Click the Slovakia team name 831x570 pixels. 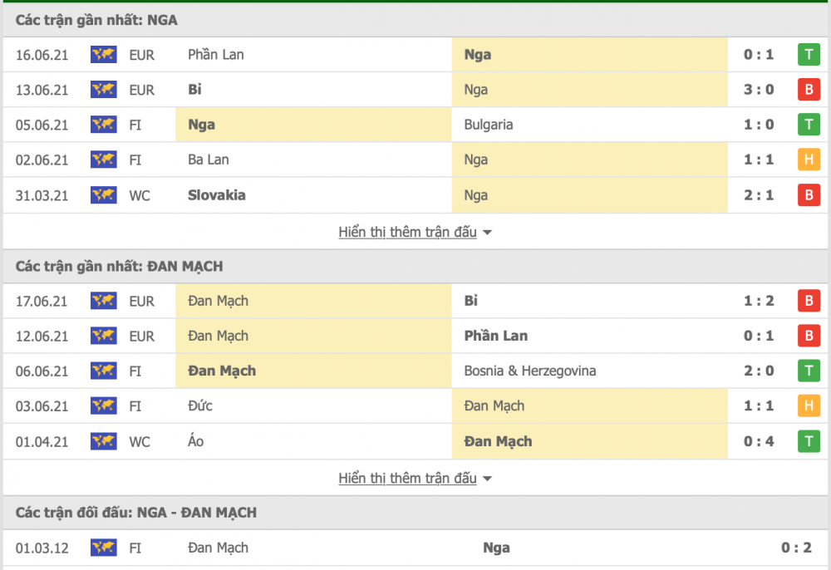217,195
